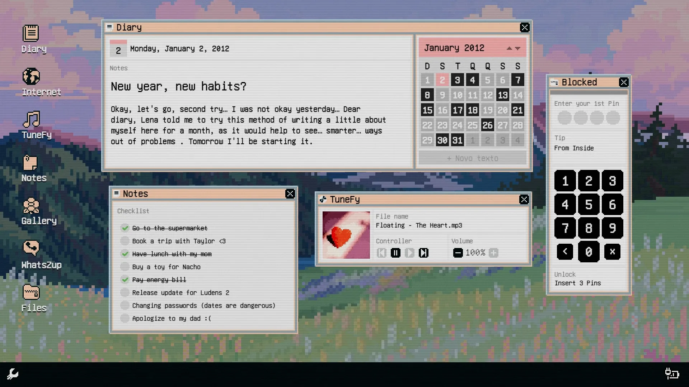Go to next month with down arrow
Image resolution: width=689 pixels, height=387 pixels.
pos(517,48)
